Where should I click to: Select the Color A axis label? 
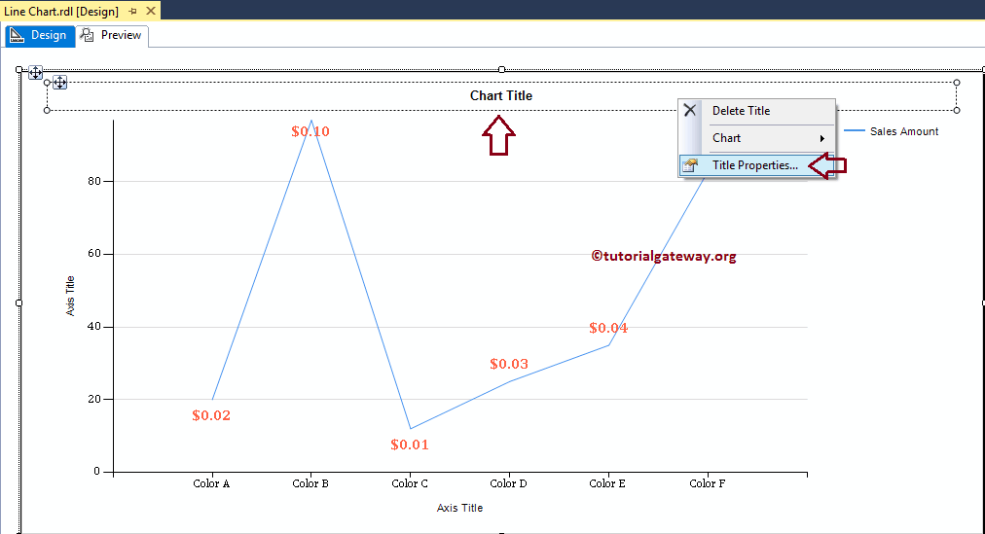click(211, 483)
